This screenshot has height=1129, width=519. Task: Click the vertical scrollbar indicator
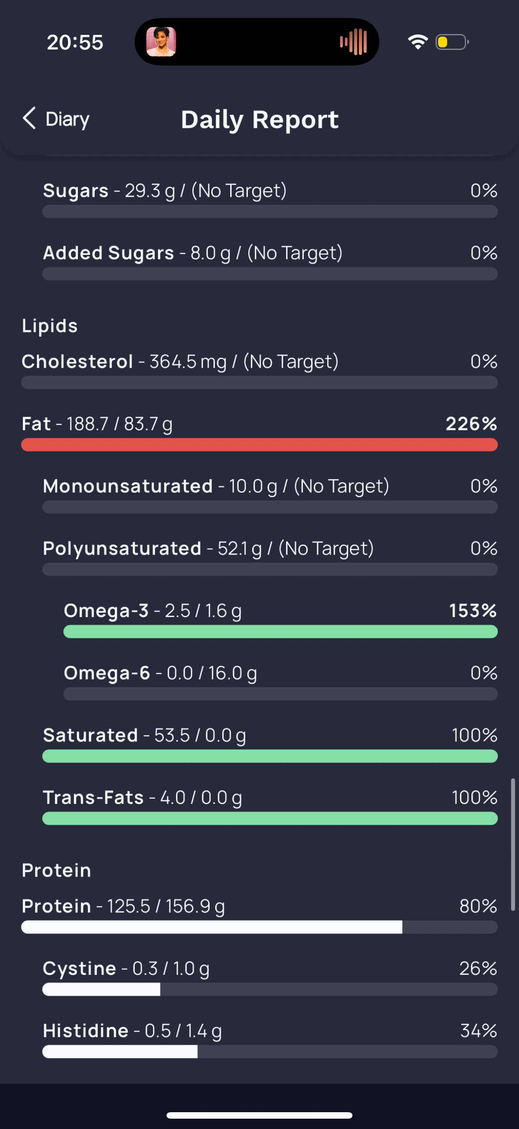(x=513, y=844)
